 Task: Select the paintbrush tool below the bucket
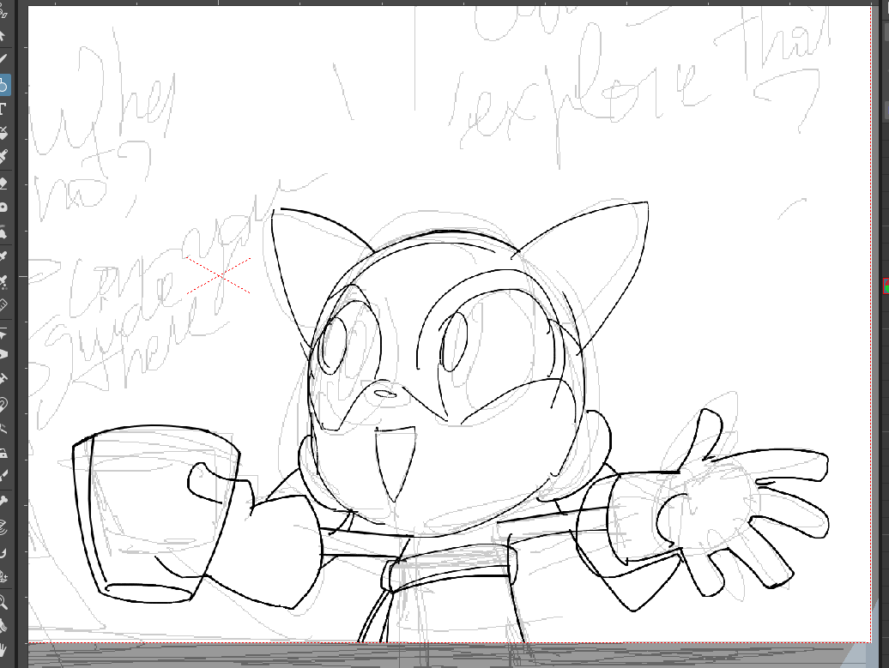[3, 156]
